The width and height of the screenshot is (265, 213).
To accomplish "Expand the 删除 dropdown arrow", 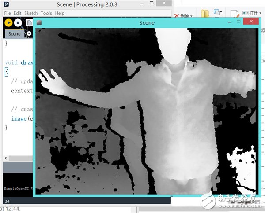I will click(x=192, y=16).
